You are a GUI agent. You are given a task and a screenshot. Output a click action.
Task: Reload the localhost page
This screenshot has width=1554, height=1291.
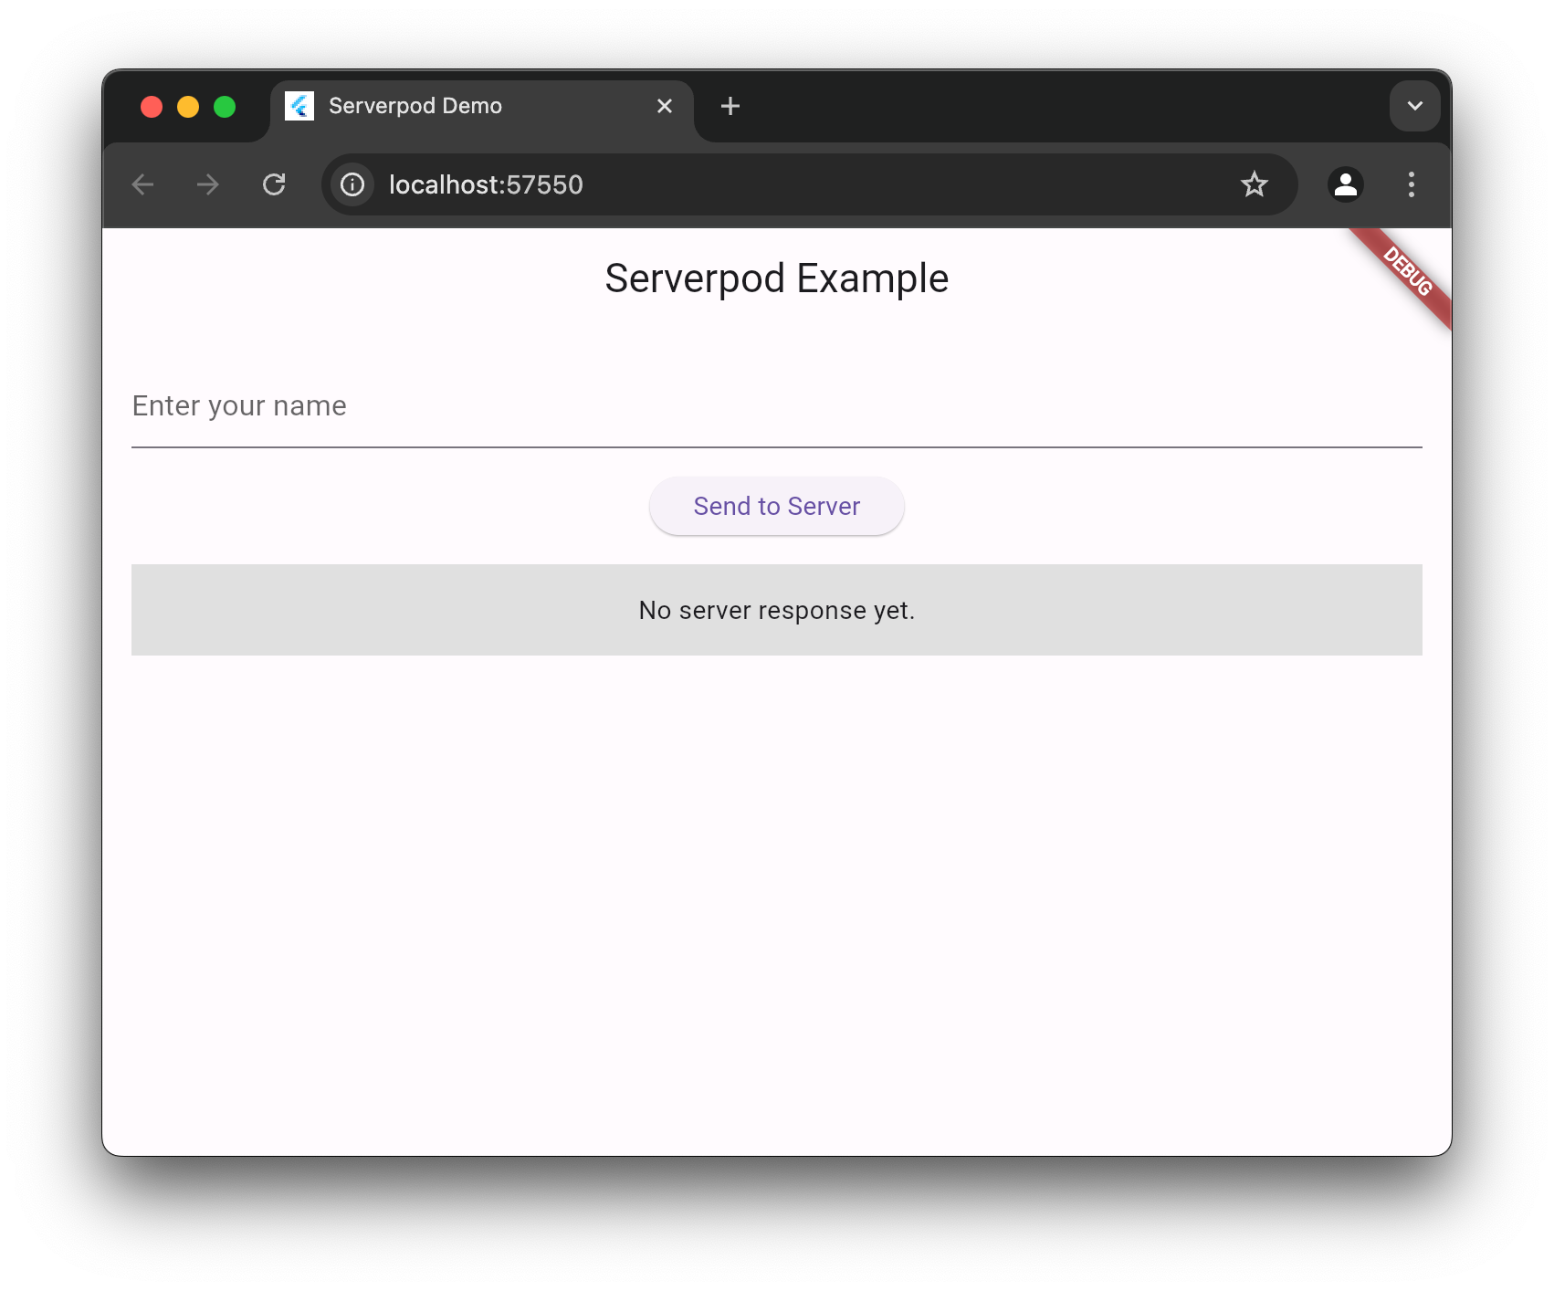coord(274,185)
